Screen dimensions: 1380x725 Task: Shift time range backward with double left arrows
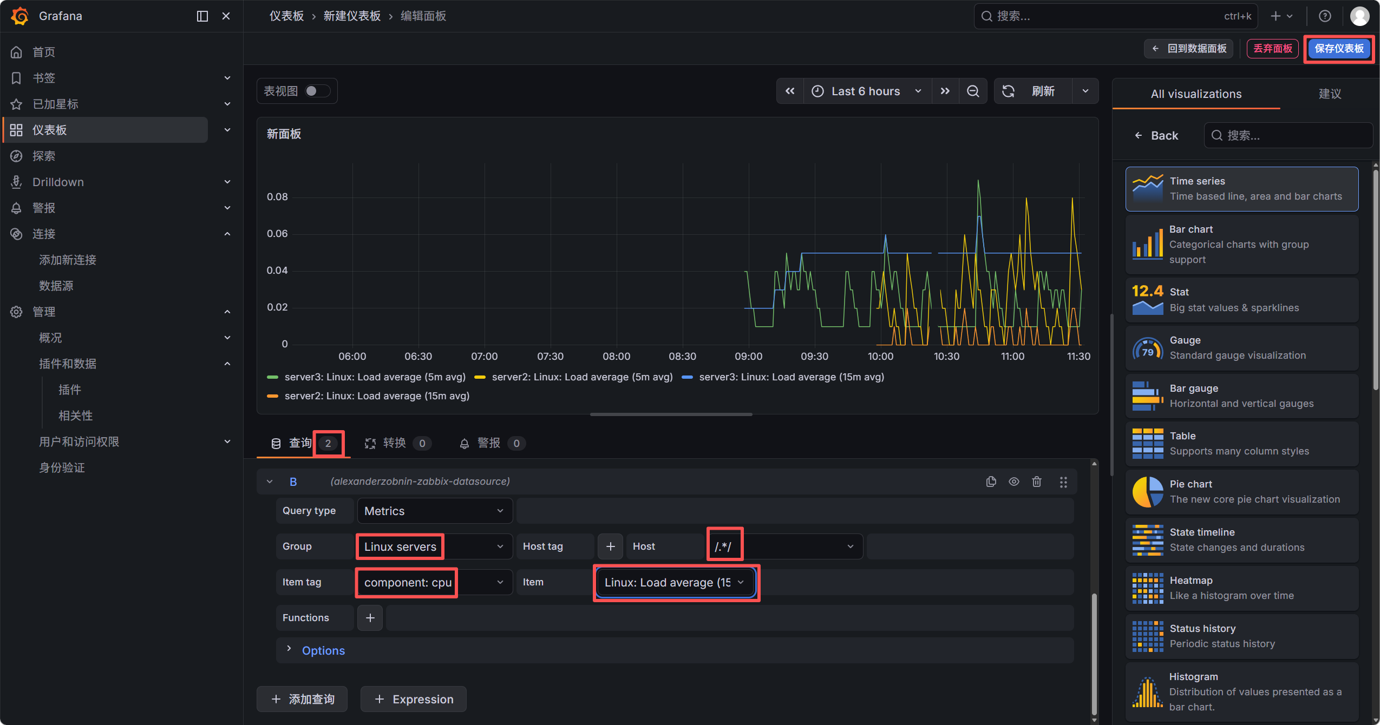pos(790,91)
